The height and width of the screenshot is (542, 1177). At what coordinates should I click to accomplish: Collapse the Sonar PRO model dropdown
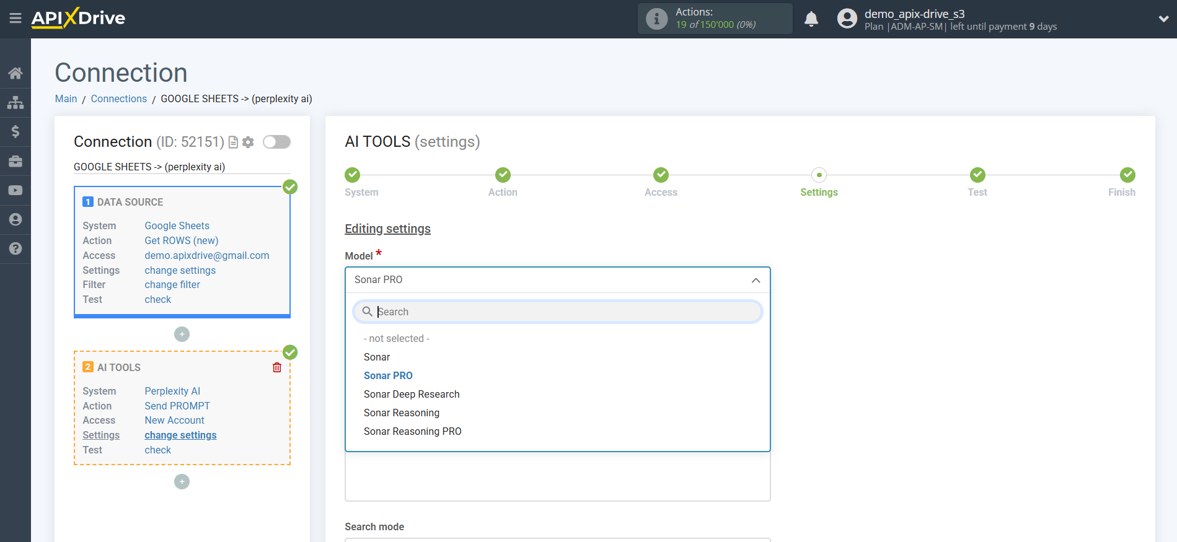pos(756,280)
